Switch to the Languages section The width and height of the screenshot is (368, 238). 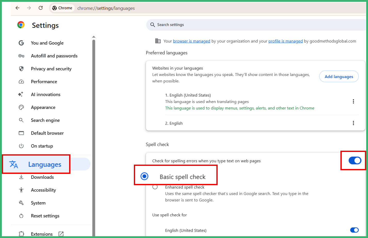click(44, 164)
